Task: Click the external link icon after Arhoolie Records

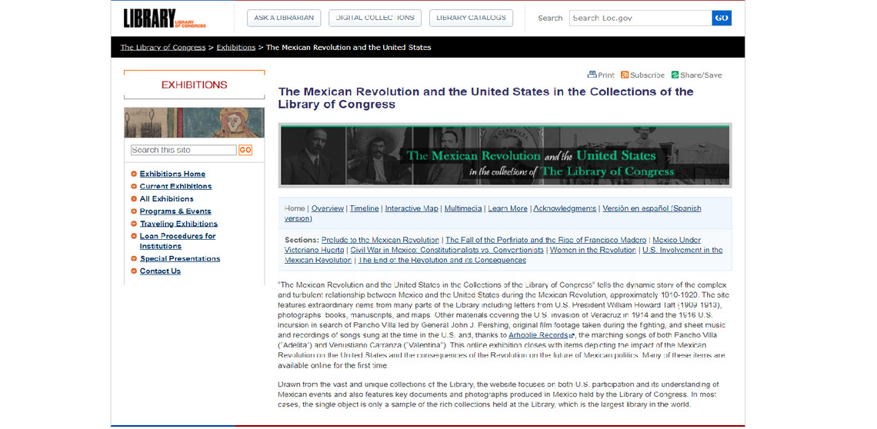Action: pyautogui.click(x=571, y=336)
